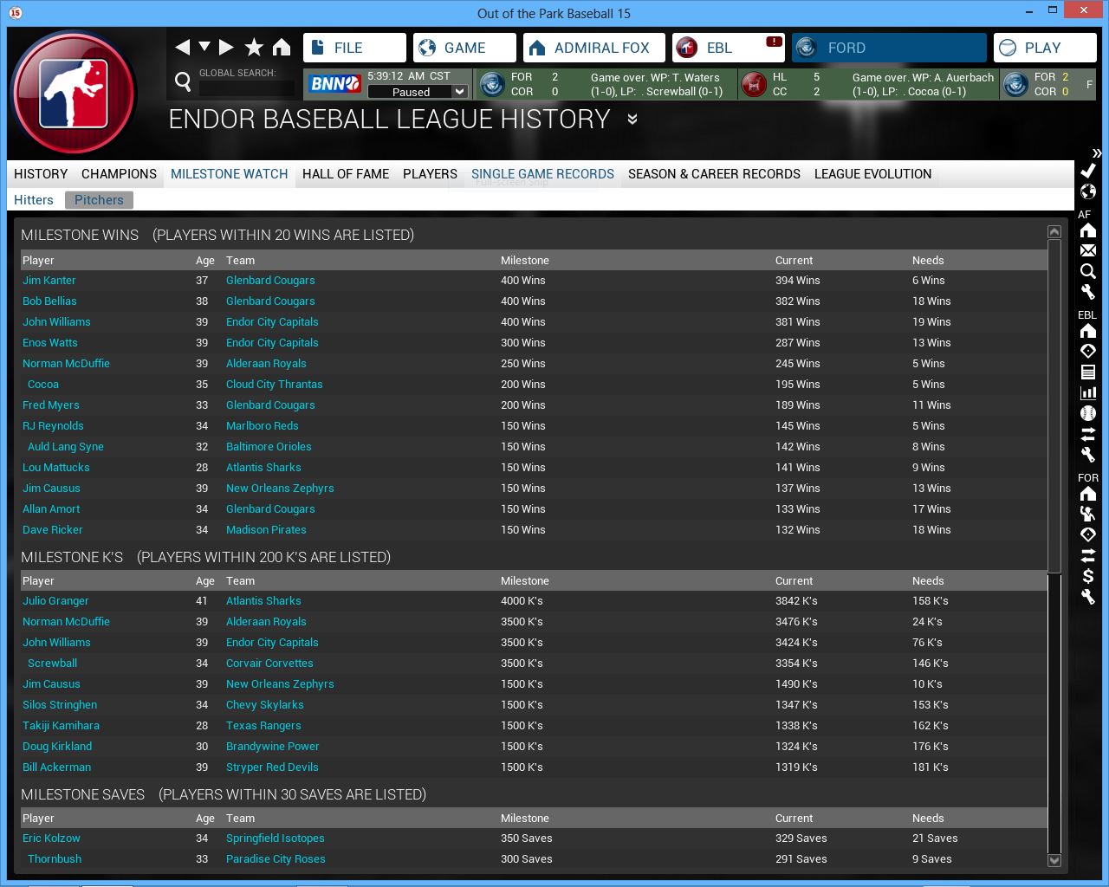
Task: Select the Pitchers view toggle
Action: [99, 200]
